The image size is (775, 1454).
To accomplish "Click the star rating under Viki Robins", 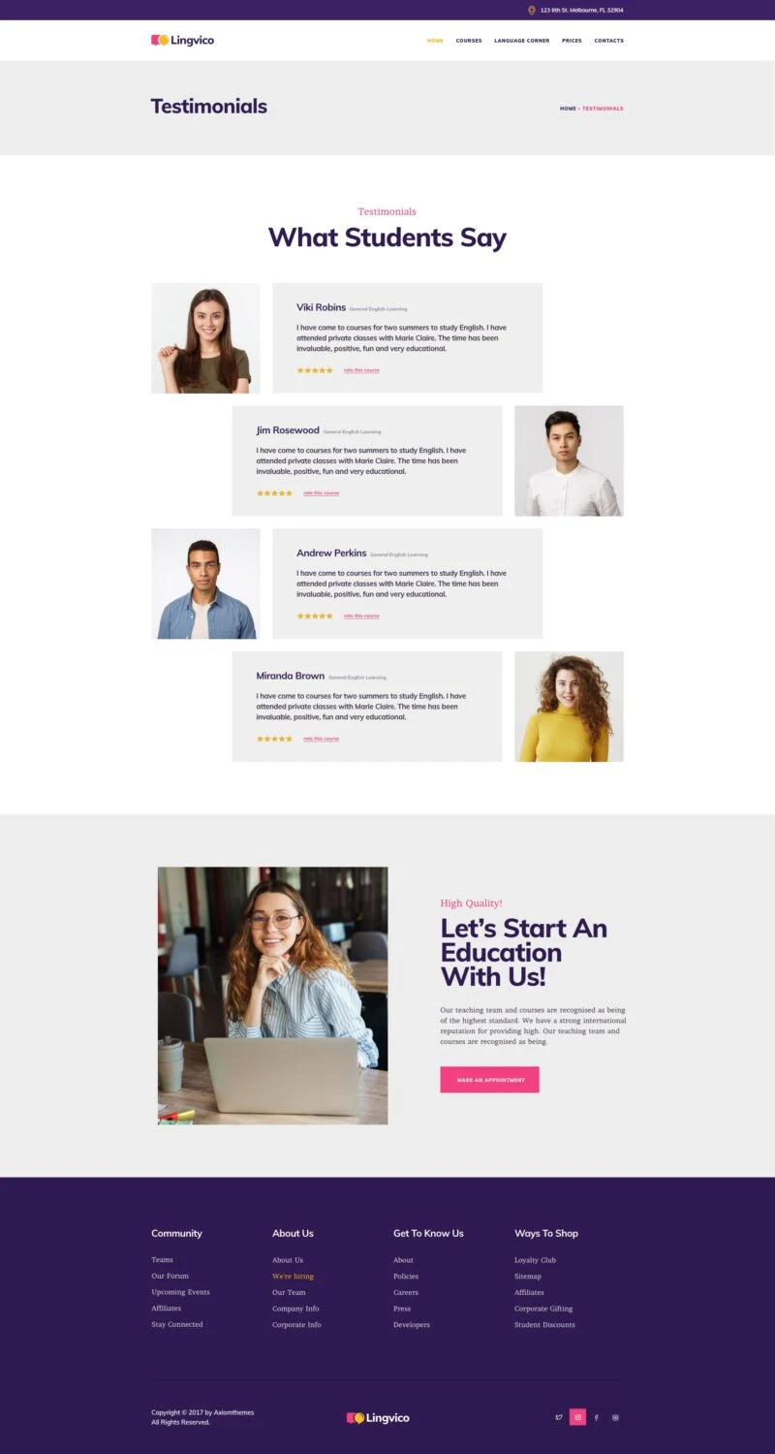I will tap(315, 370).
